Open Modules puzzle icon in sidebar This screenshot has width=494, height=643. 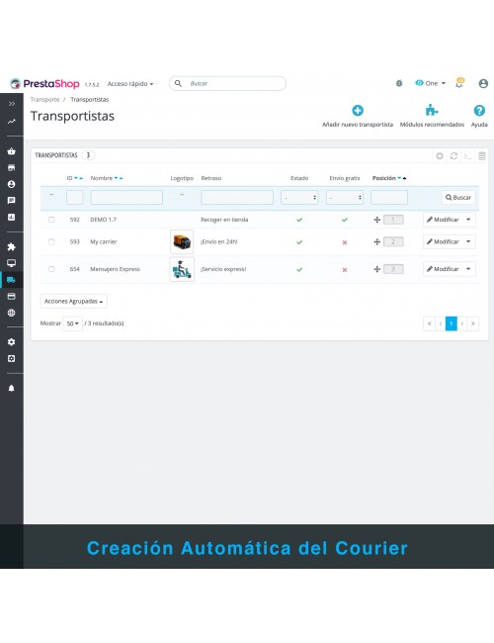pos(12,246)
